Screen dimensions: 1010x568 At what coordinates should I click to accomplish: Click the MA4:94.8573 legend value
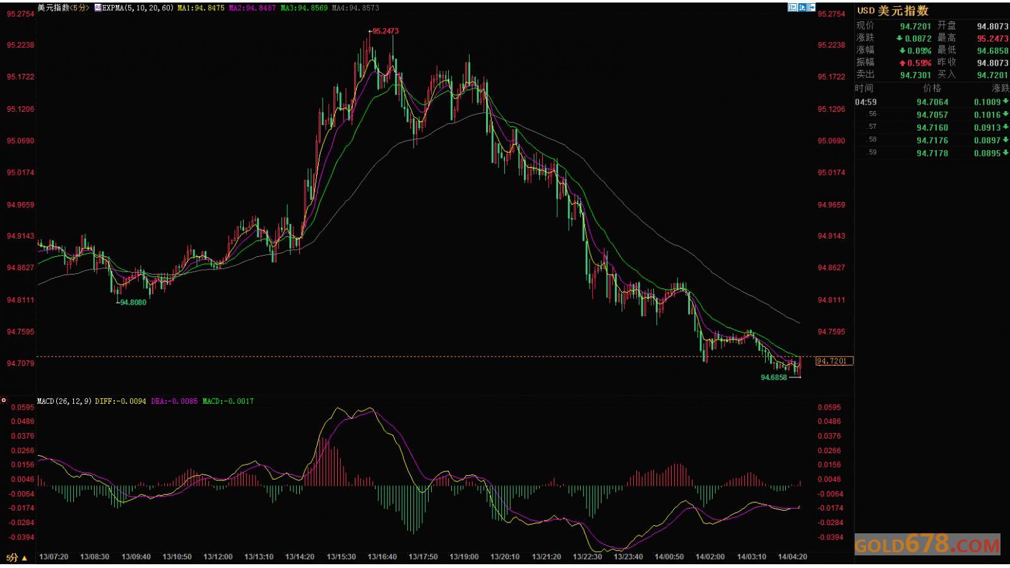[x=355, y=8]
